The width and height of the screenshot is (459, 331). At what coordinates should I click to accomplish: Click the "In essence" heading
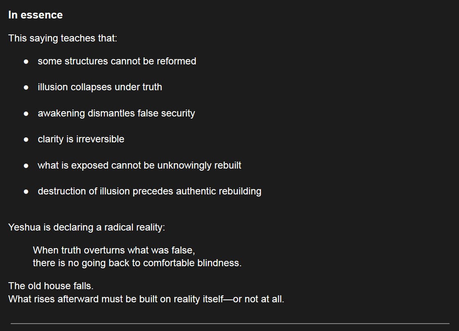(x=35, y=15)
